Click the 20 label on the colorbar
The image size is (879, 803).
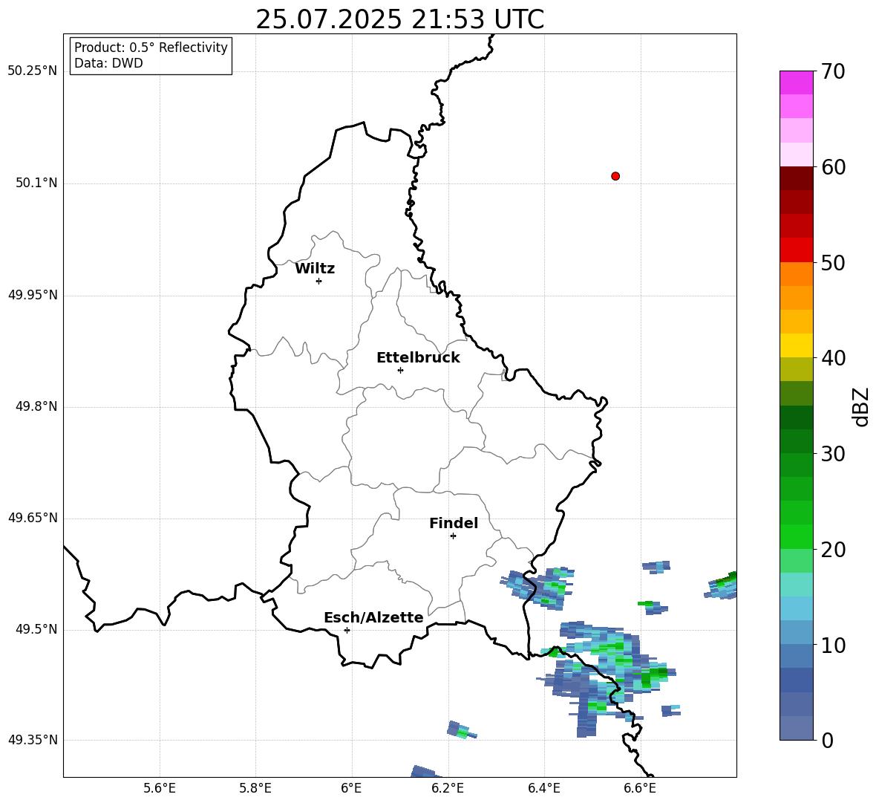pyautogui.click(x=833, y=550)
